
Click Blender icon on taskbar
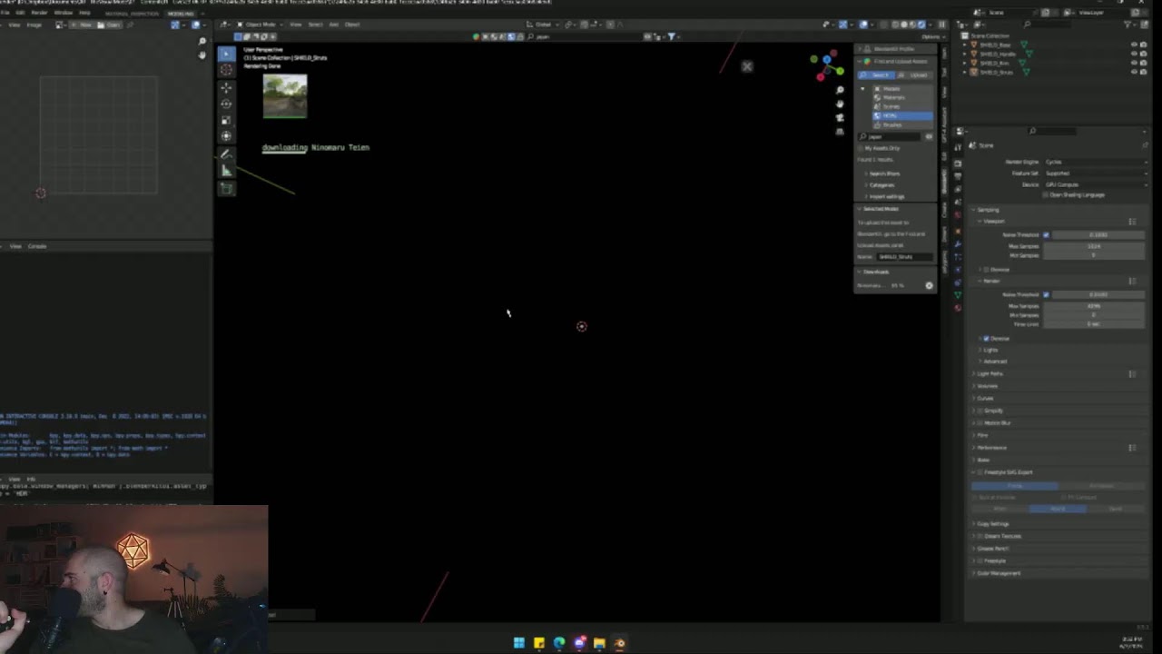(619, 643)
